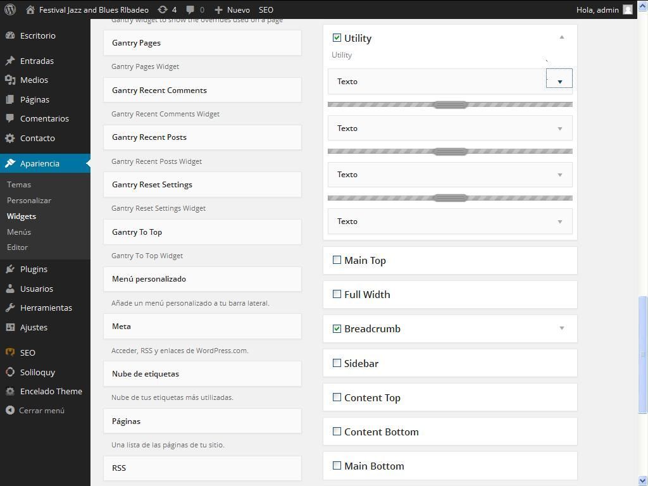Click the Escritorio dashboard icon

point(10,35)
